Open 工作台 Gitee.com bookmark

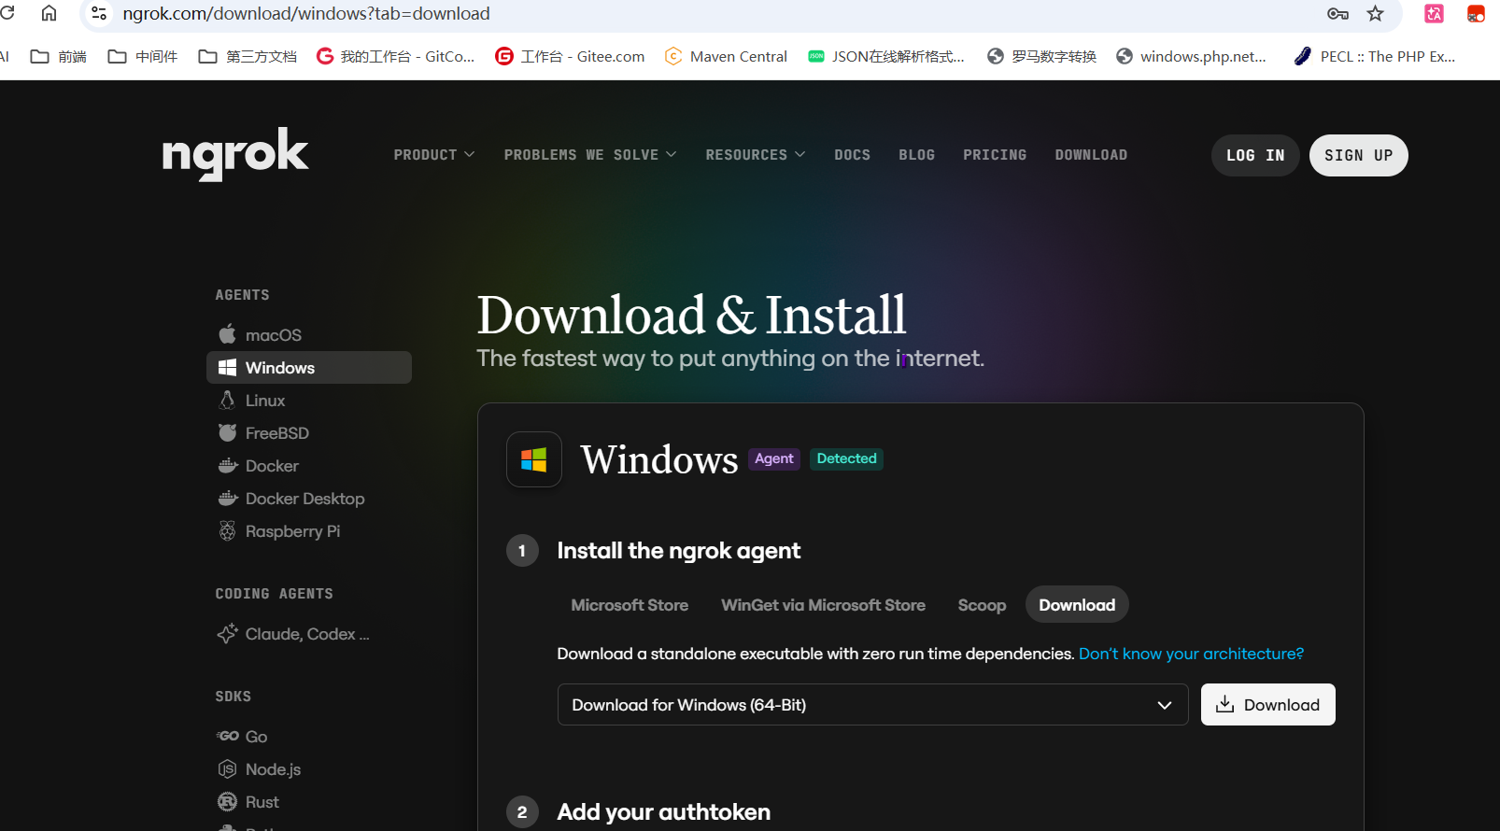point(570,57)
